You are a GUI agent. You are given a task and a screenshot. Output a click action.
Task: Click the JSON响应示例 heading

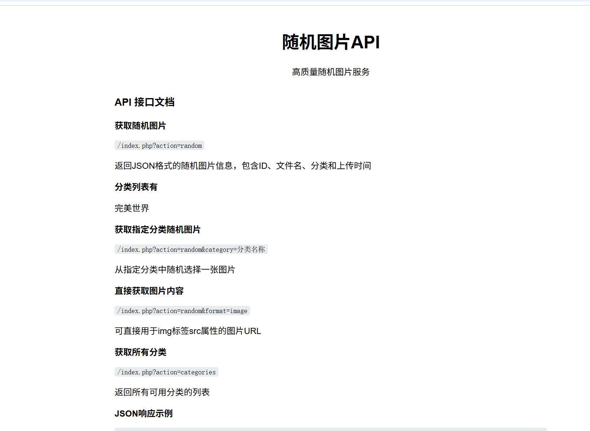point(143,413)
